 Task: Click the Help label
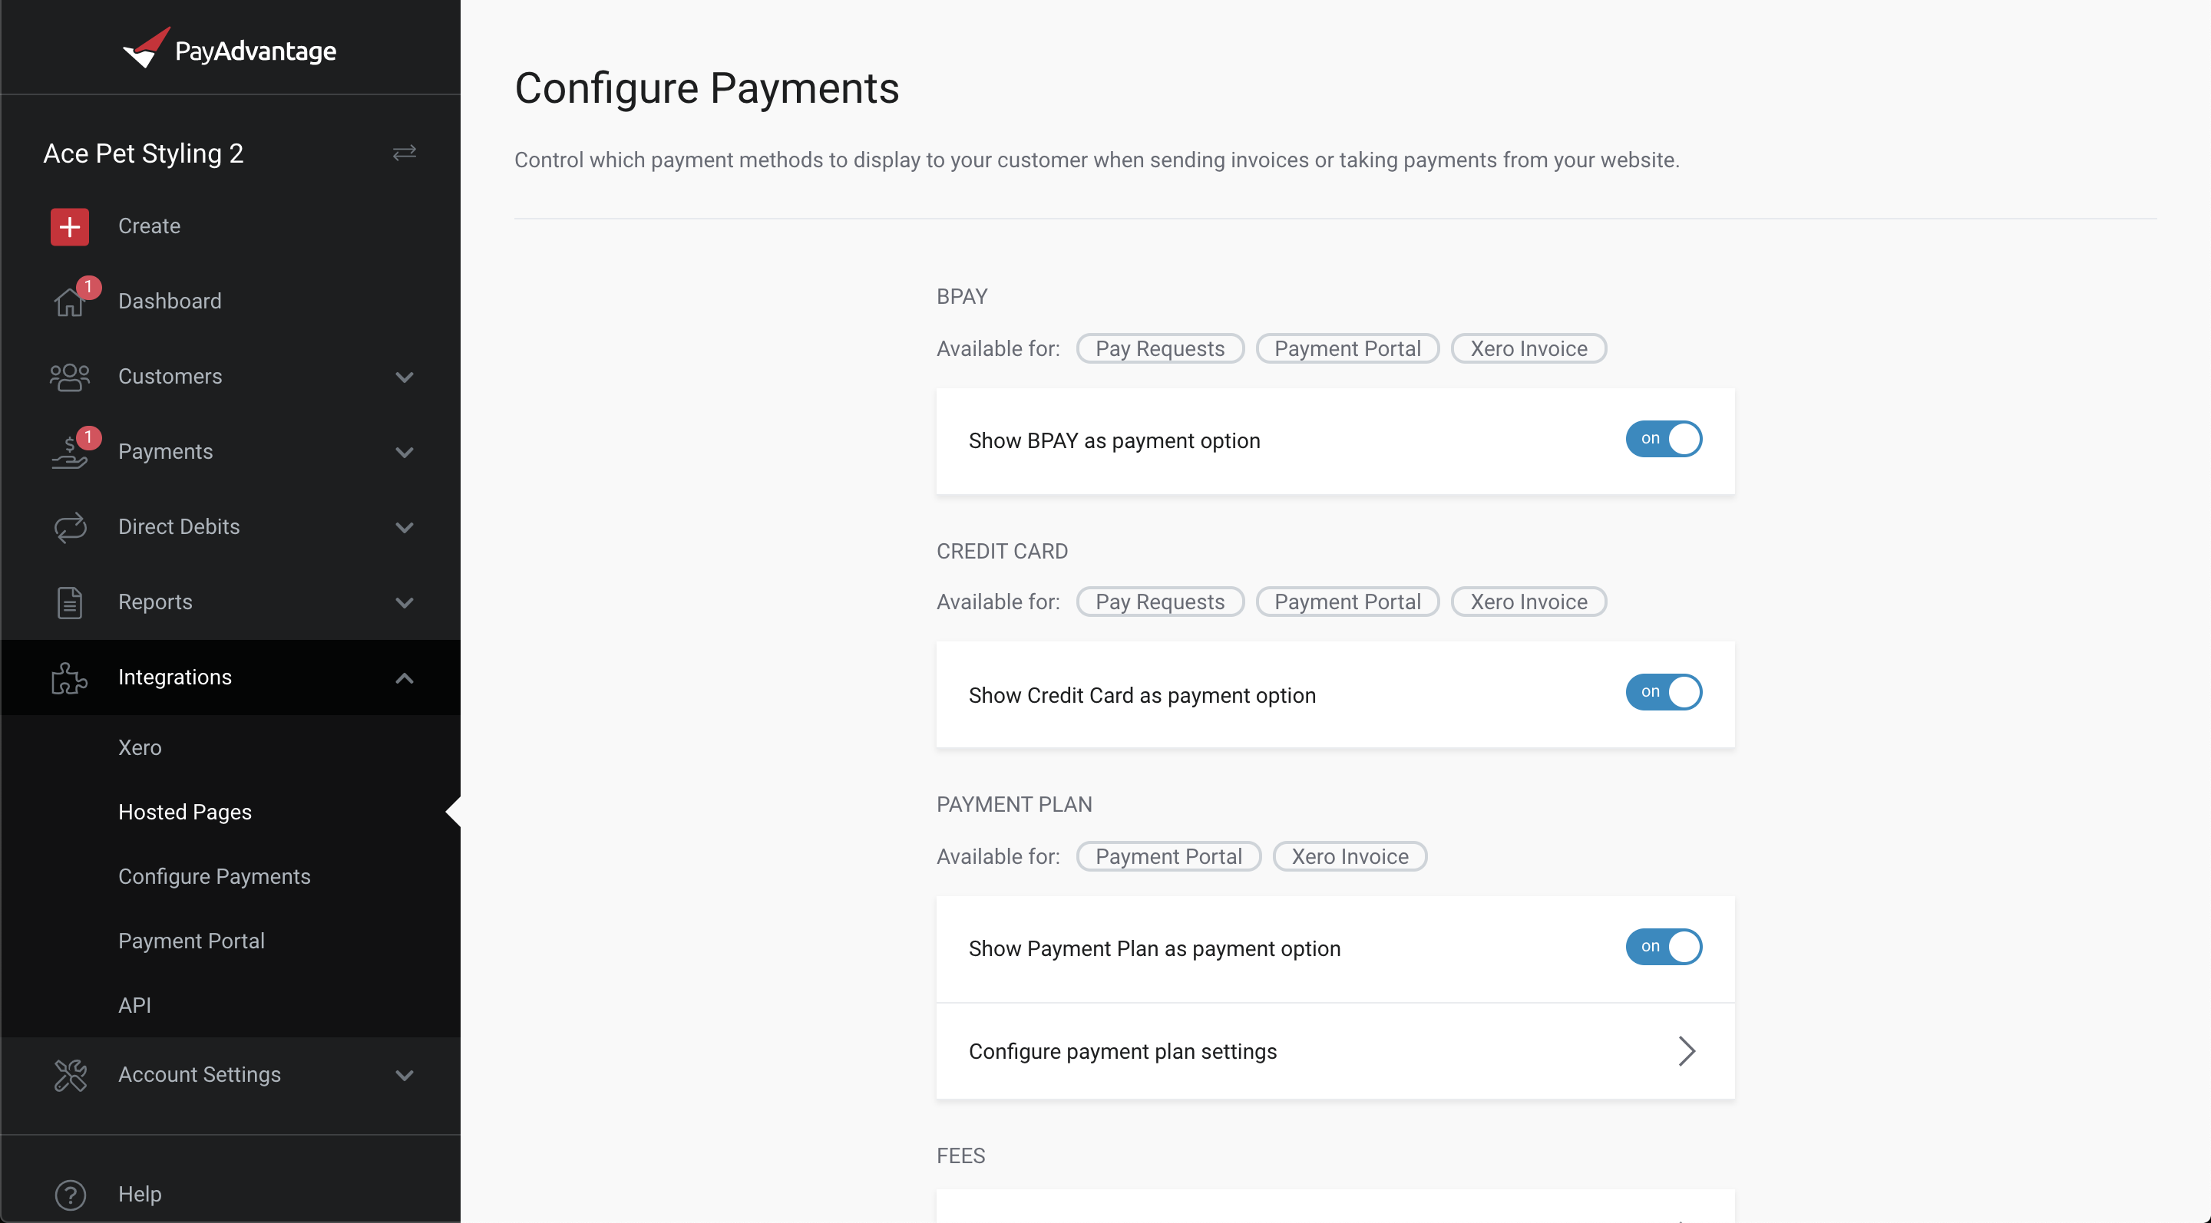coord(140,1194)
